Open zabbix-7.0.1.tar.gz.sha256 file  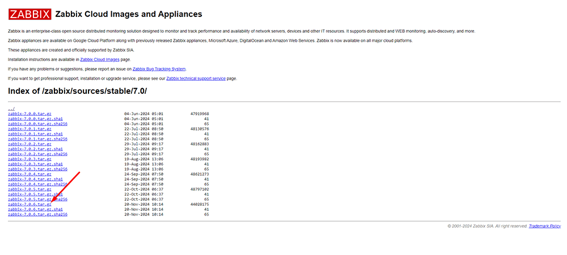[37, 139]
